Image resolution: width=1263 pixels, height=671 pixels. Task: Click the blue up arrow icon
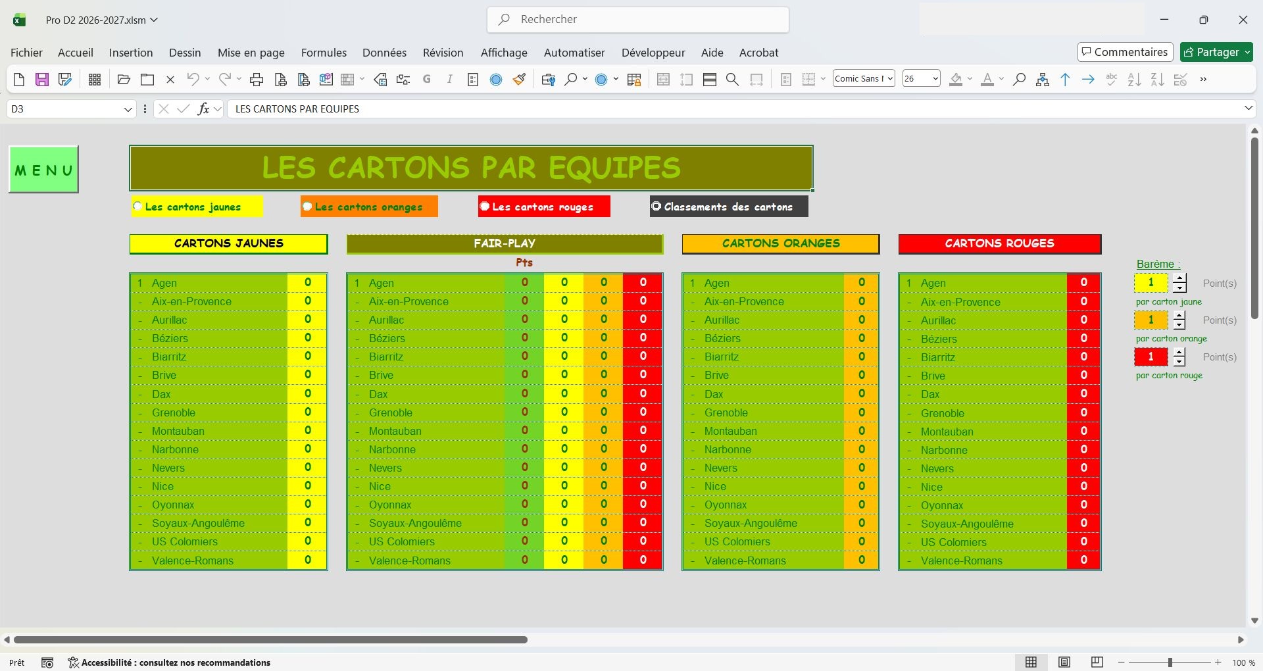pyautogui.click(x=1066, y=80)
